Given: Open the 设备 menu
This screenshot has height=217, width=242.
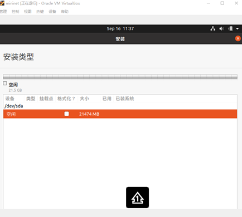Looking at the screenshot, I should click(x=52, y=12).
